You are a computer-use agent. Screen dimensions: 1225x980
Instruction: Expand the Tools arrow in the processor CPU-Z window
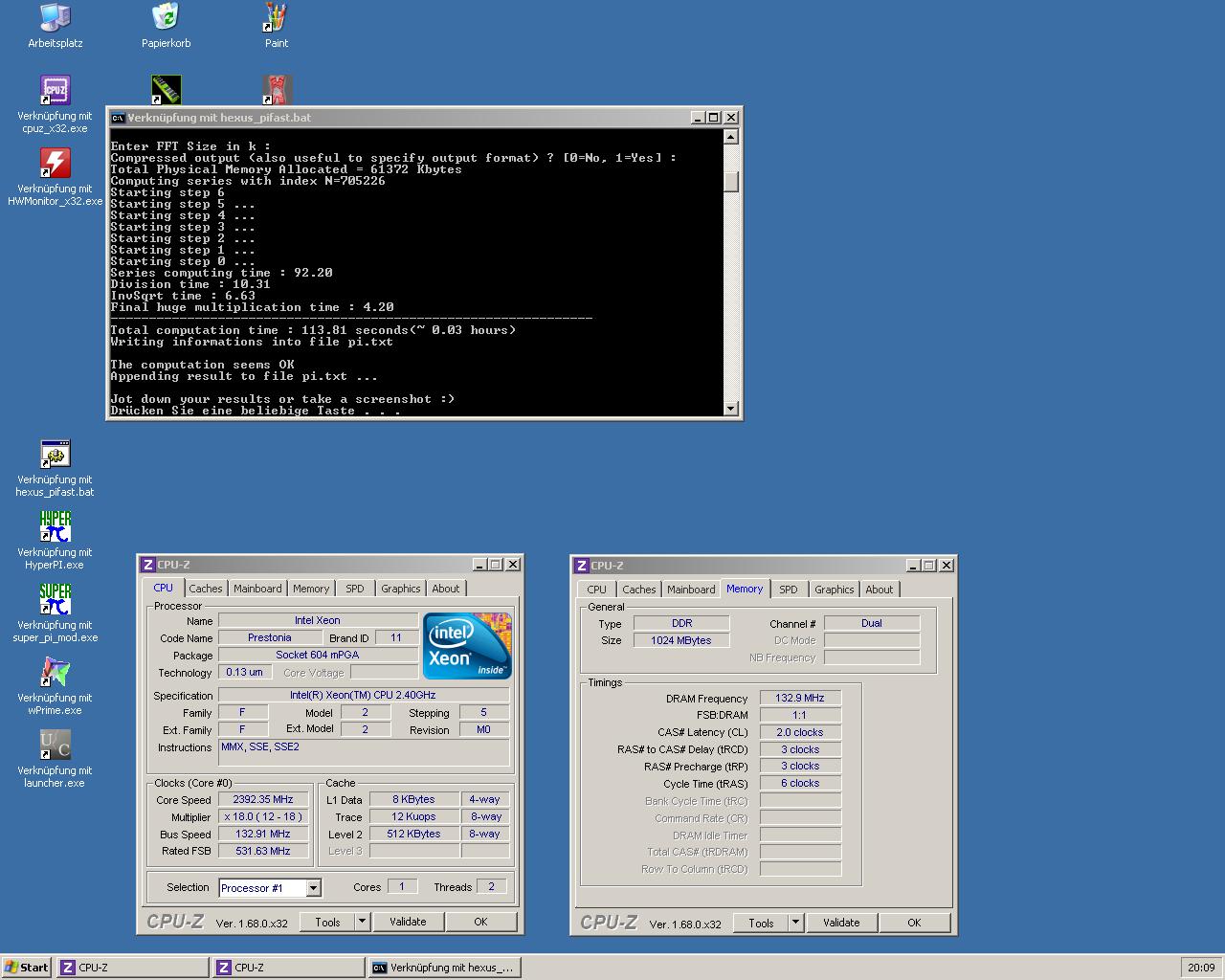coord(362,922)
